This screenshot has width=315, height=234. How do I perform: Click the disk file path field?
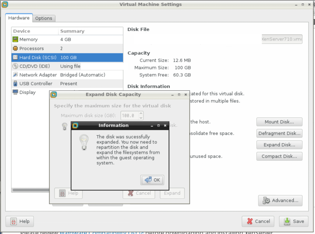(x=282, y=39)
